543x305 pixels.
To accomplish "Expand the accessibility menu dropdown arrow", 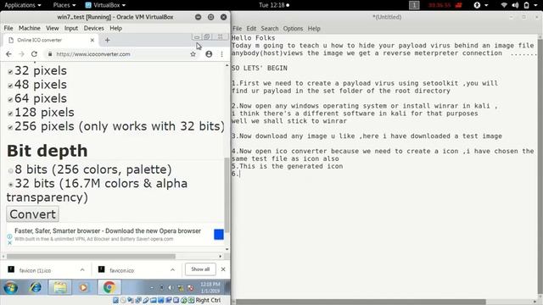I will (486, 5).
